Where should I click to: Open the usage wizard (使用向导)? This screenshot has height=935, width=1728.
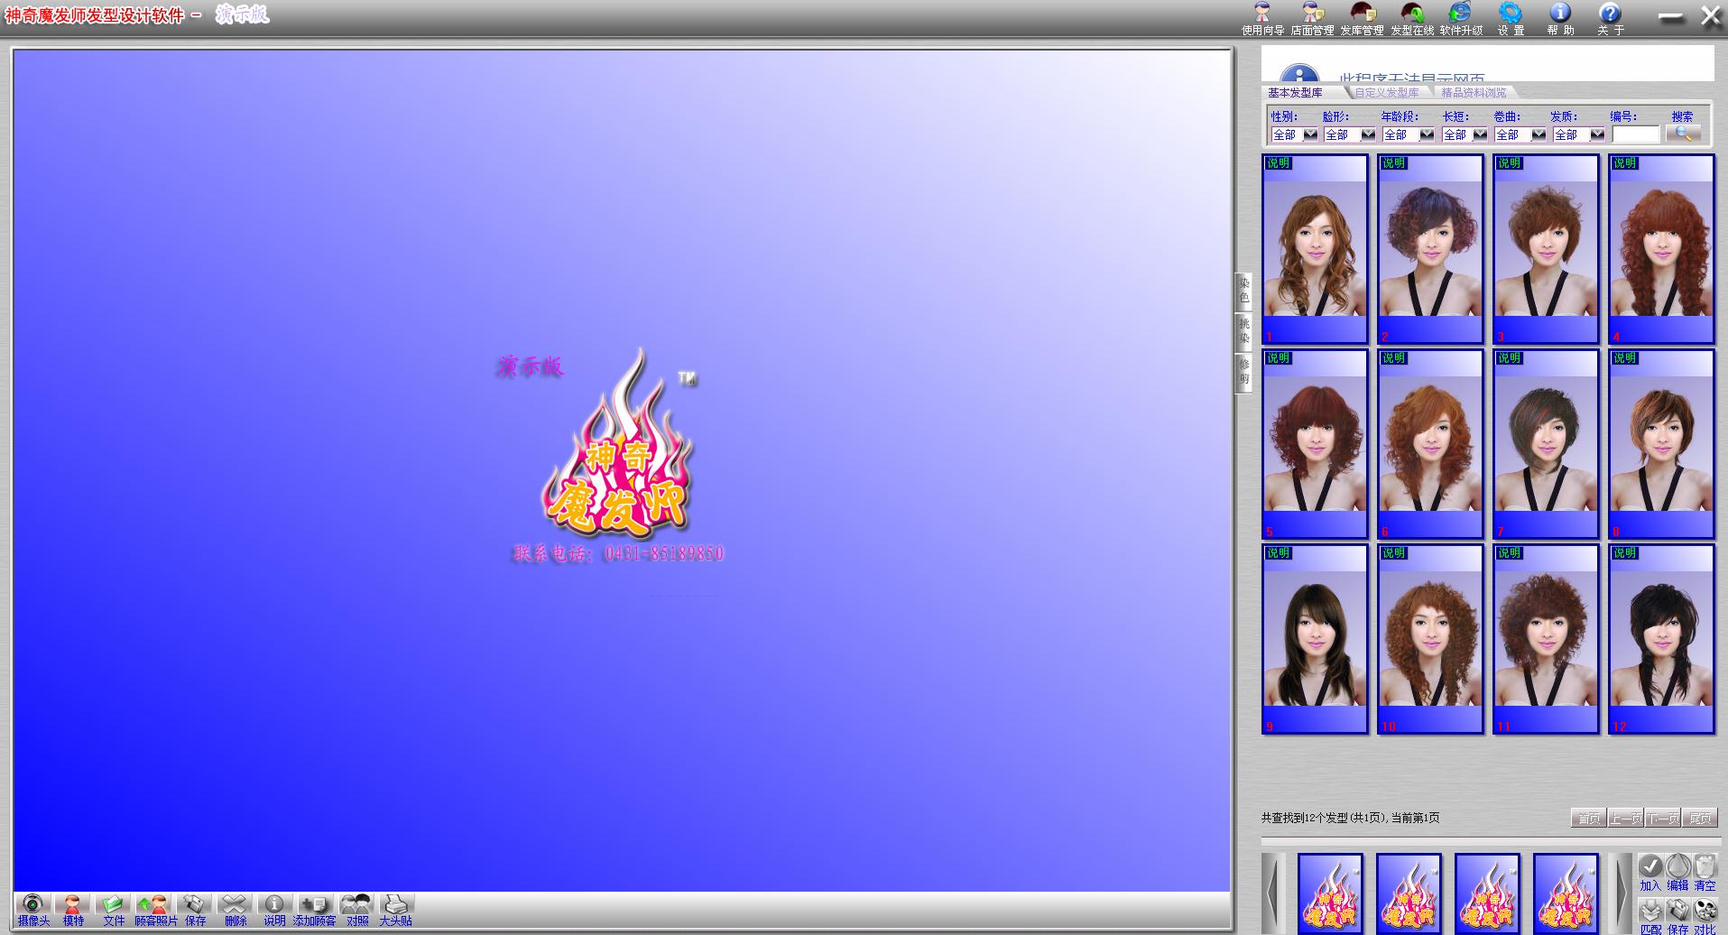click(x=1262, y=18)
